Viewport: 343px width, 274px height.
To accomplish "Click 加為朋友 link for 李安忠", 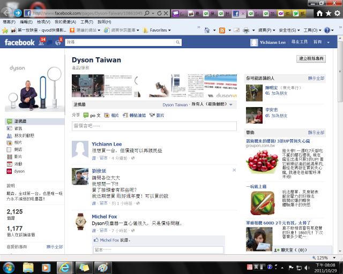I will click(279, 116).
